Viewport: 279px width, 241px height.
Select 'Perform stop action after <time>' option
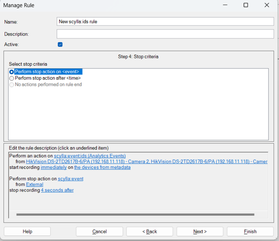click(12, 78)
